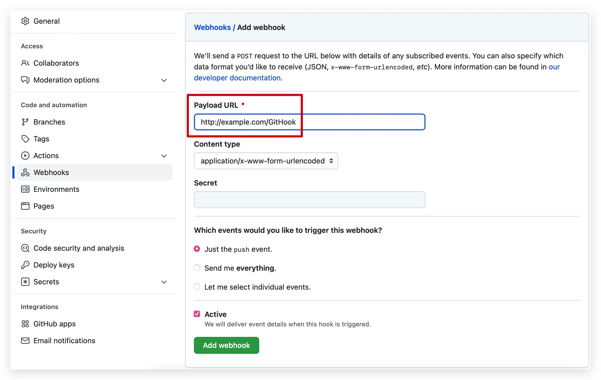The width and height of the screenshot is (601, 380).
Task: Expand the Actions submenu chevron
Action: (x=164, y=156)
